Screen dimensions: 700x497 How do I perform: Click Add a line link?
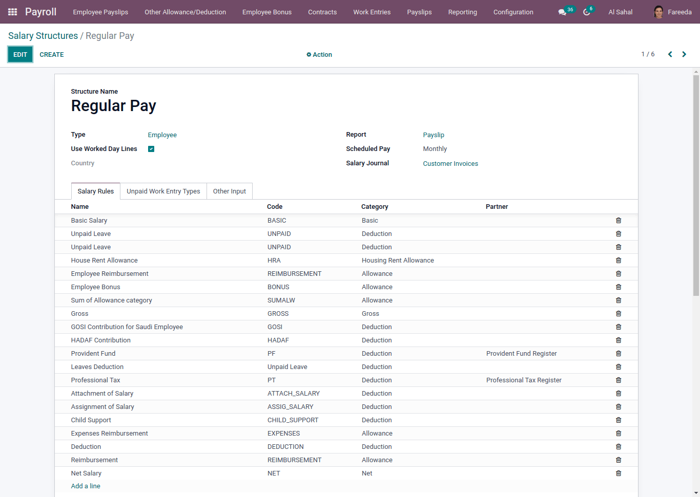[86, 486]
